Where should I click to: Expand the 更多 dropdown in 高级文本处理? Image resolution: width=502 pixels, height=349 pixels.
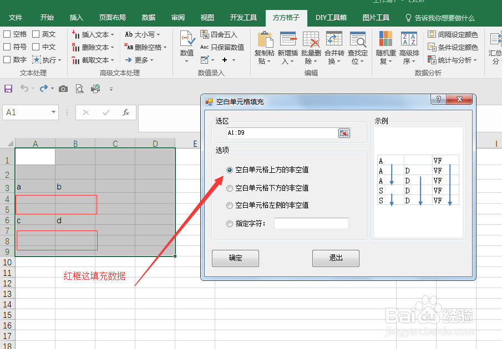[x=140, y=60]
